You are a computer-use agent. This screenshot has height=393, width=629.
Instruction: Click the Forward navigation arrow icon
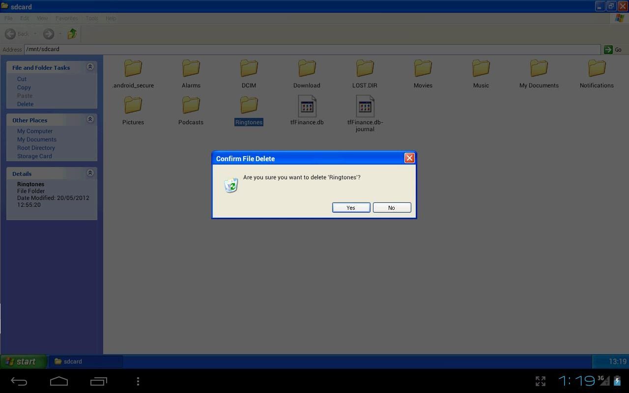coord(48,33)
